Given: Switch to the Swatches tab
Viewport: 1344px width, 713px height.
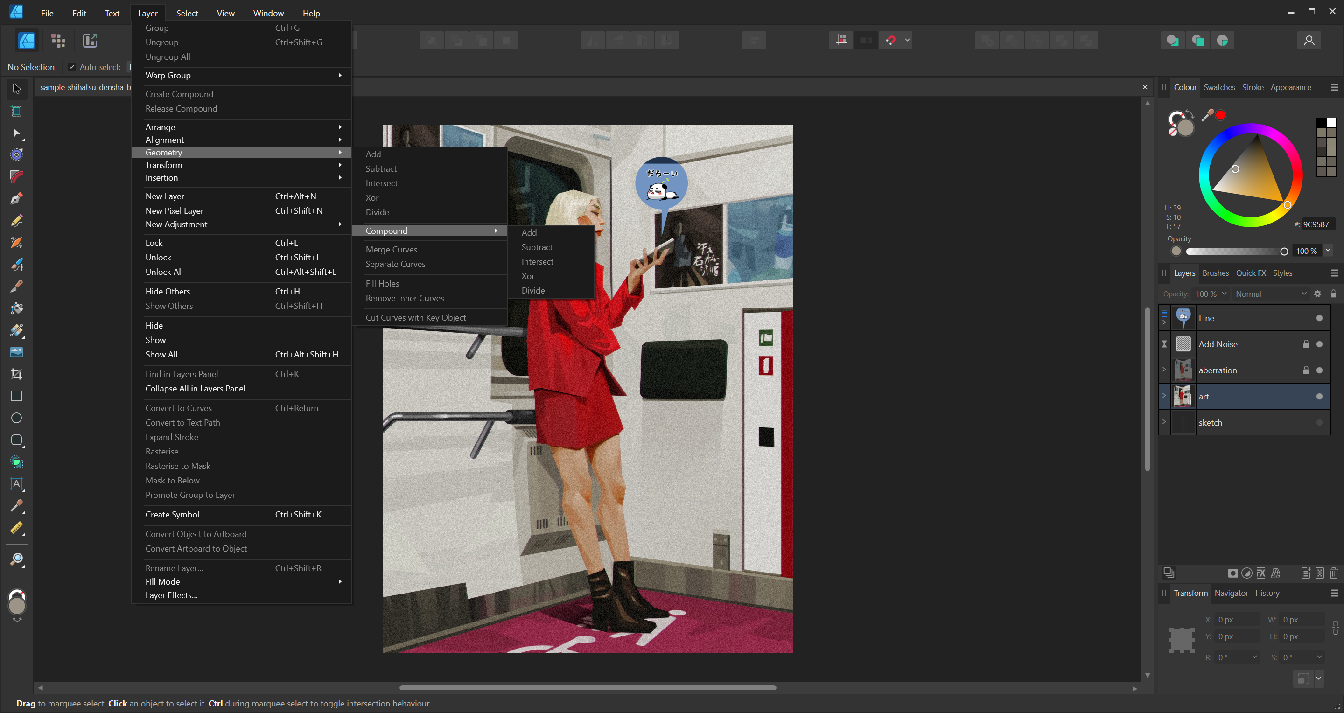Looking at the screenshot, I should [x=1219, y=87].
